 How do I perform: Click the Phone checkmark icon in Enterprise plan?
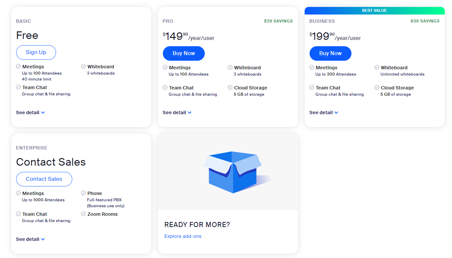click(83, 193)
